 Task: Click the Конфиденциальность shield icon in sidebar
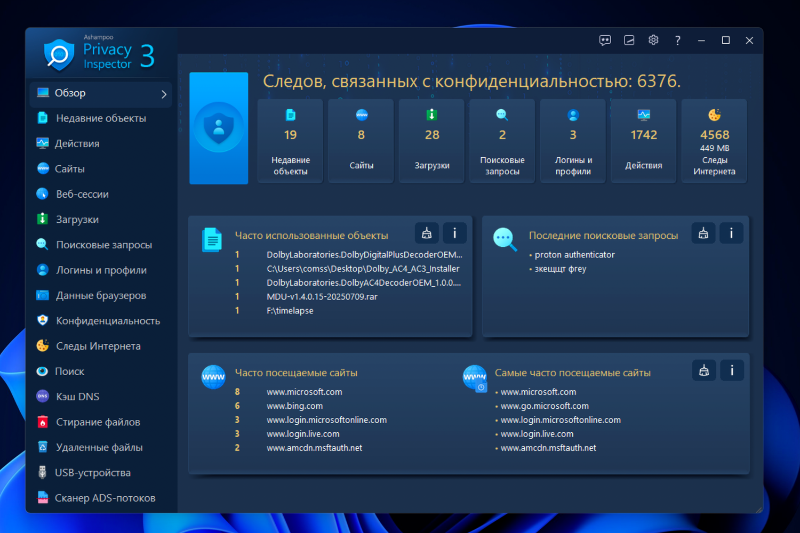coord(43,321)
